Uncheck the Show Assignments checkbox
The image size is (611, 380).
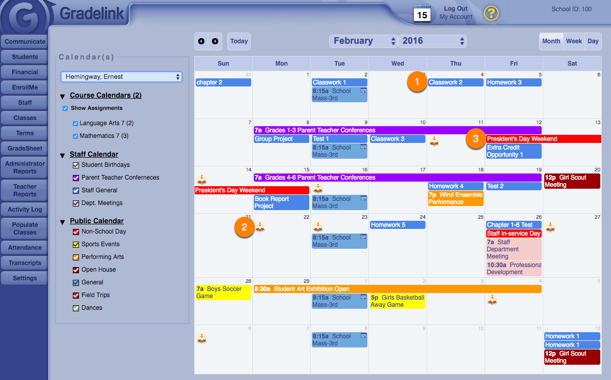pyautogui.click(x=65, y=108)
